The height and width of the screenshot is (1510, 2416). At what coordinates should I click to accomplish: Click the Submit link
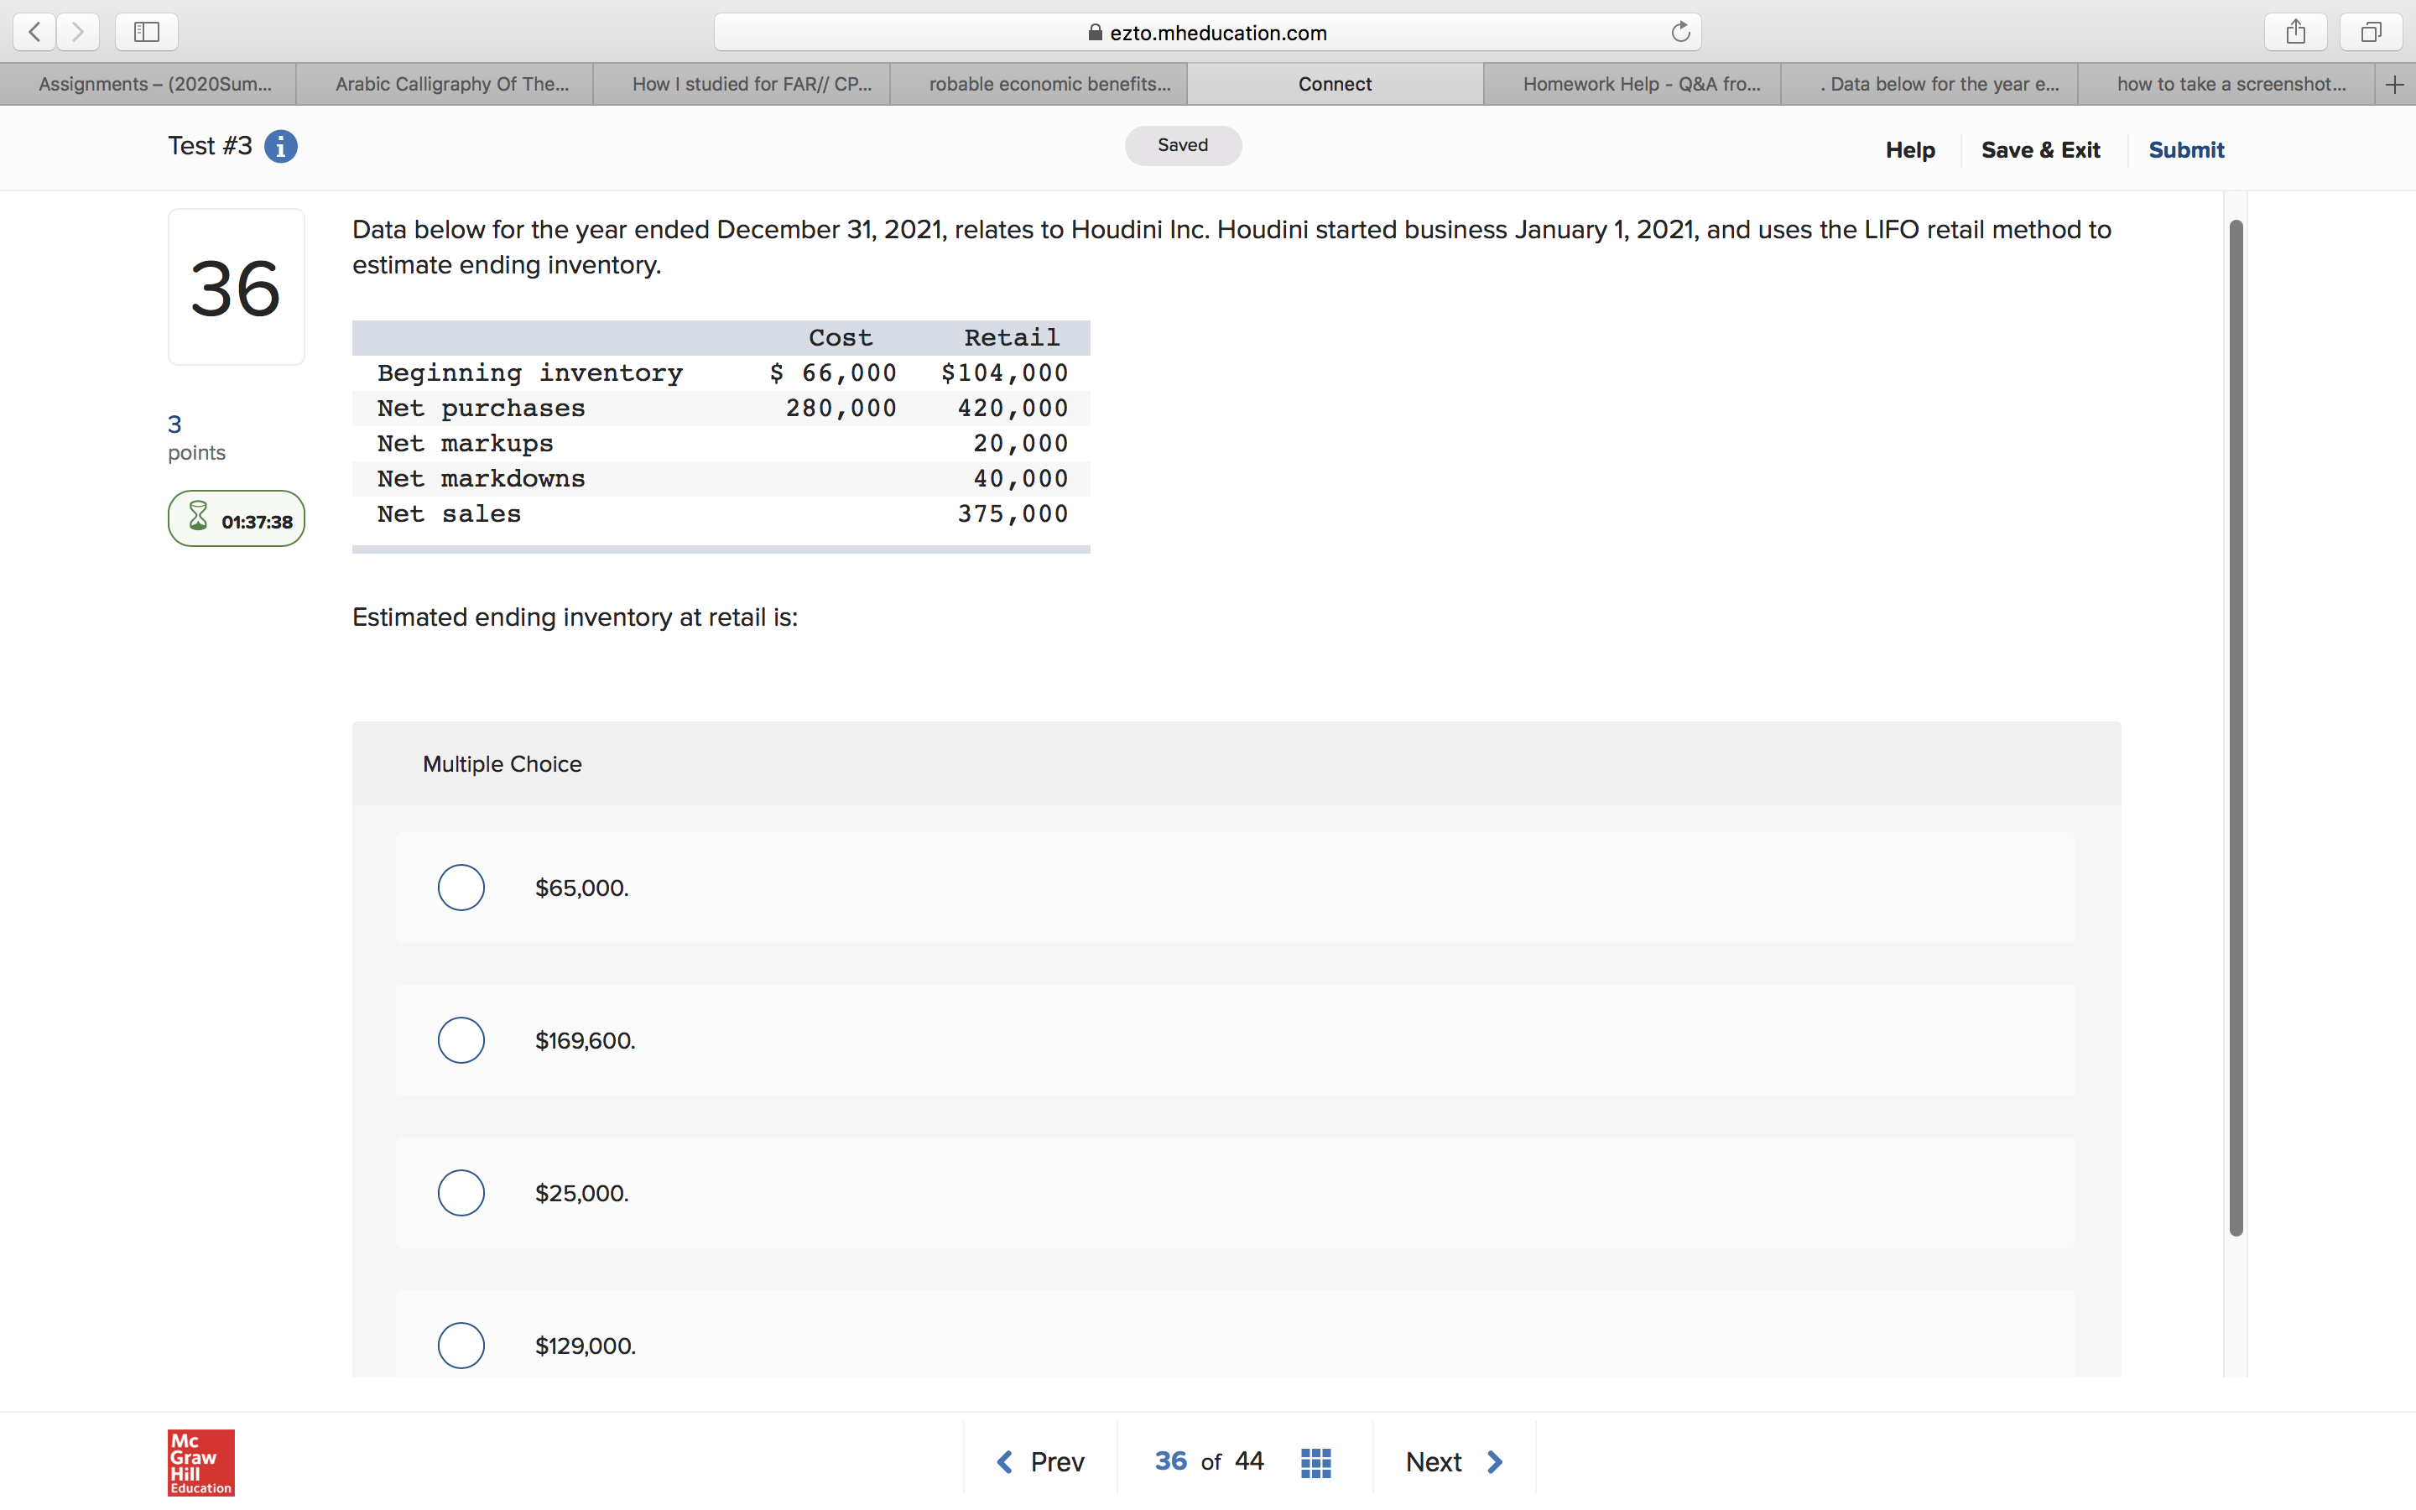coord(2185,150)
